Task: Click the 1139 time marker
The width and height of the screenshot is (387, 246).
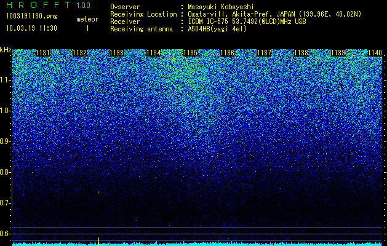Action: tap(338, 53)
